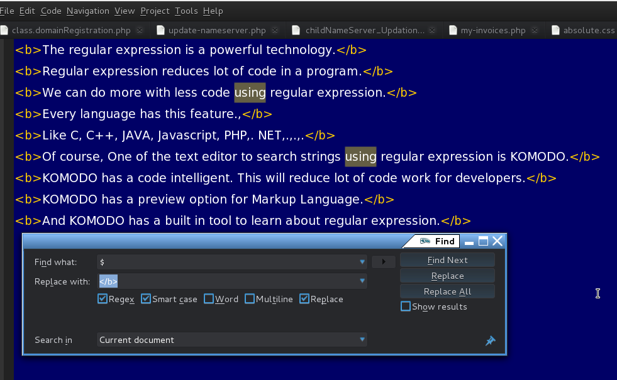The height and width of the screenshot is (380, 617).
Task: Disable the Regex checkbox
Action: (x=103, y=299)
